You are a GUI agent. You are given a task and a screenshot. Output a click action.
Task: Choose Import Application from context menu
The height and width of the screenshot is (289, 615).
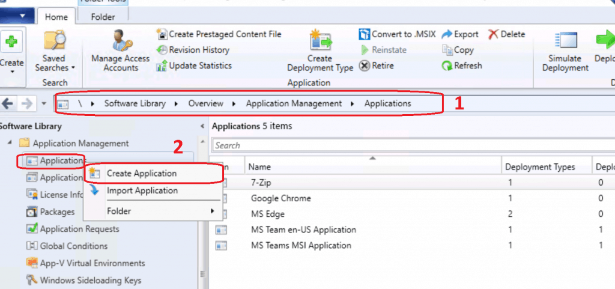[x=153, y=191]
